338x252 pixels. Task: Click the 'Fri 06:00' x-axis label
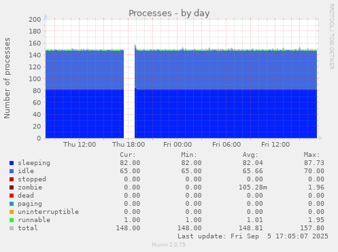(226, 145)
